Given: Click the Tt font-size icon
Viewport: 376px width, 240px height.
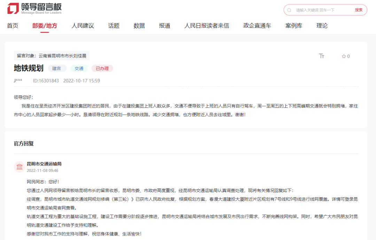Looking at the screenshot, I should point(322,56).
